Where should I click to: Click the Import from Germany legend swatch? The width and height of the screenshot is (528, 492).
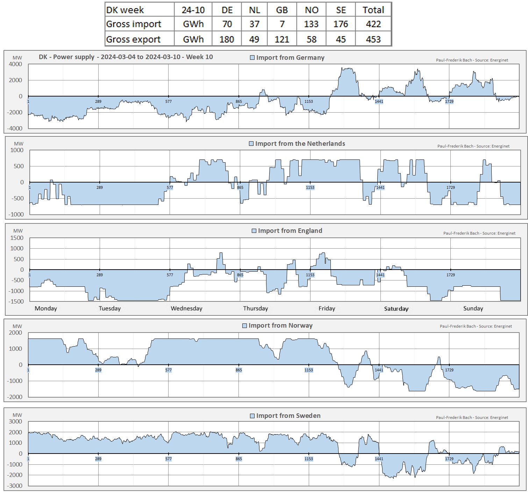tap(252, 58)
